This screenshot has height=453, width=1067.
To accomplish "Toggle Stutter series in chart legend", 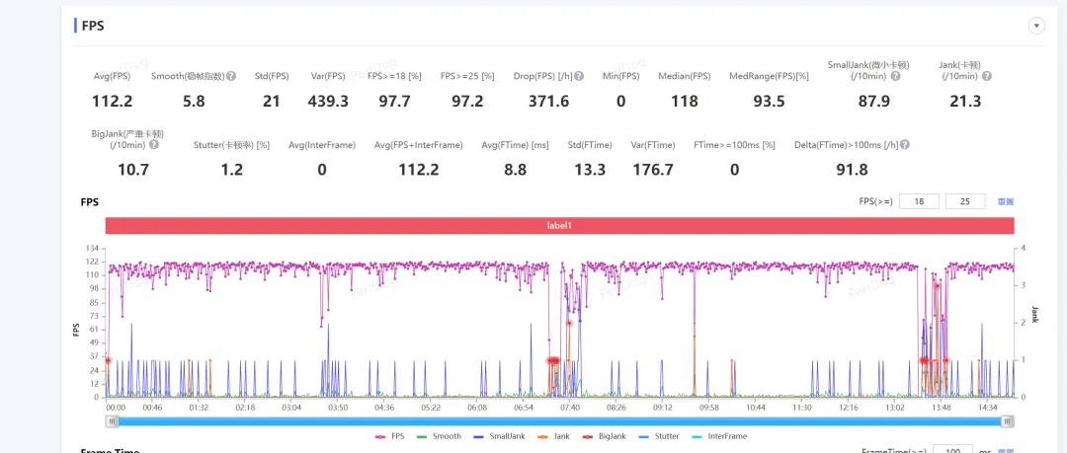I will pyautogui.click(x=657, y=436).
